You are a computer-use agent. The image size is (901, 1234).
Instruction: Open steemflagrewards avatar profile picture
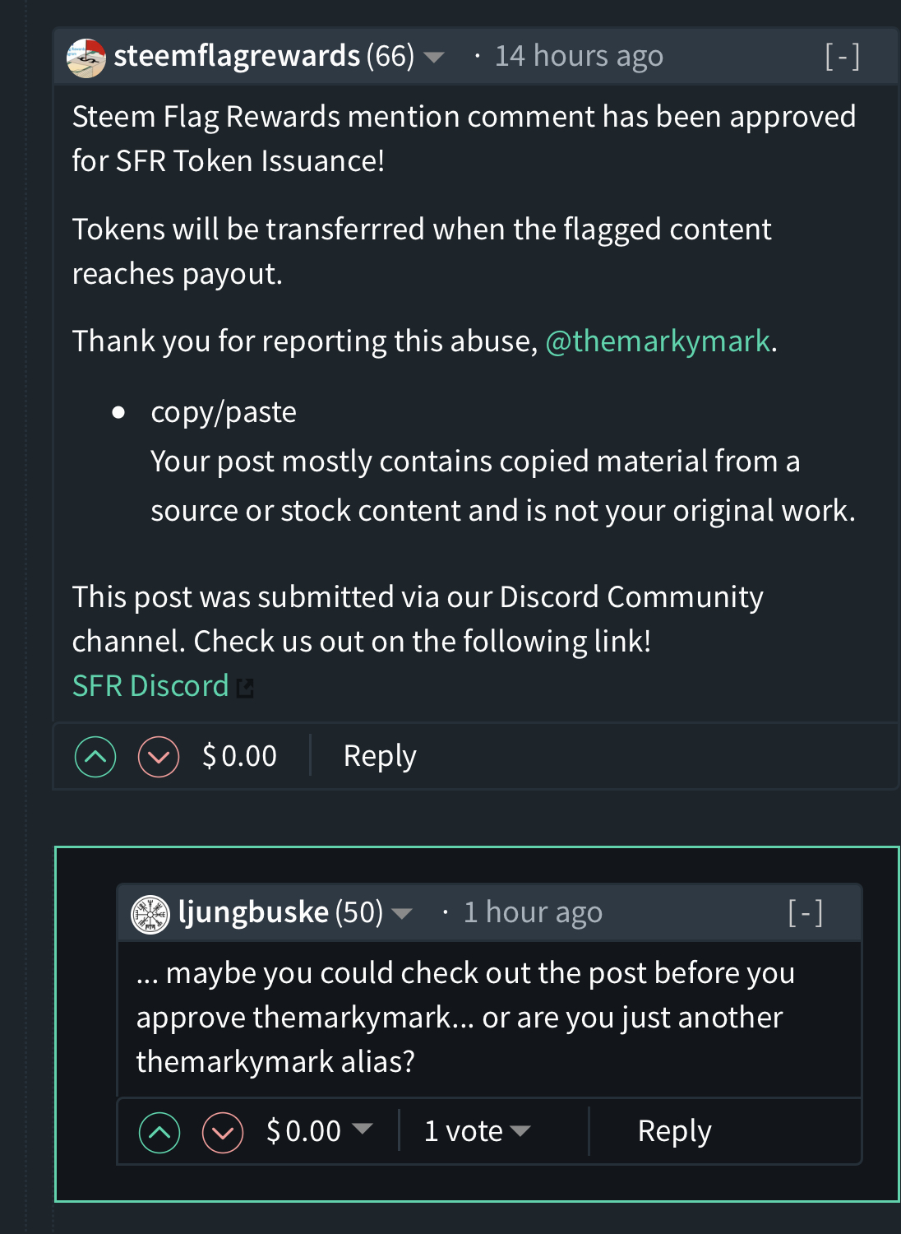tap(86, 58)
